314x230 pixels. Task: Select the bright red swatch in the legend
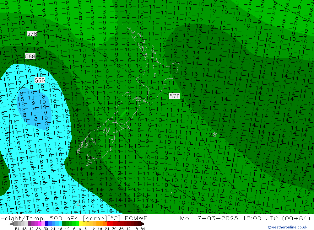point(109,224)
